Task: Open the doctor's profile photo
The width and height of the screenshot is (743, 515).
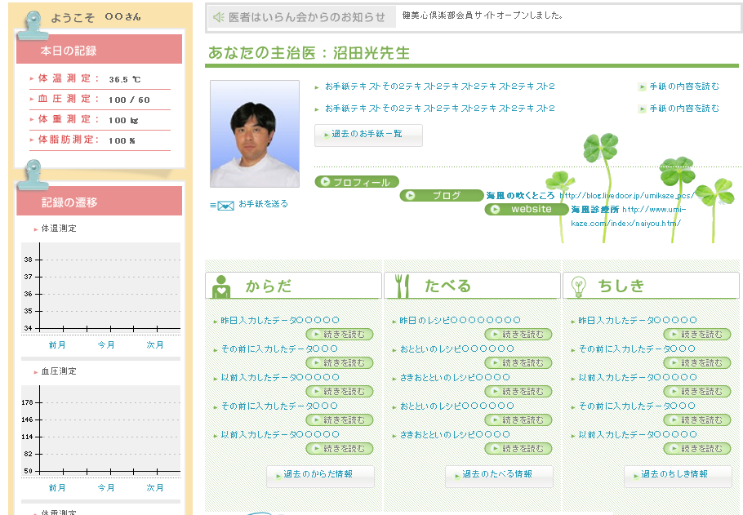Action: [255, 134]
